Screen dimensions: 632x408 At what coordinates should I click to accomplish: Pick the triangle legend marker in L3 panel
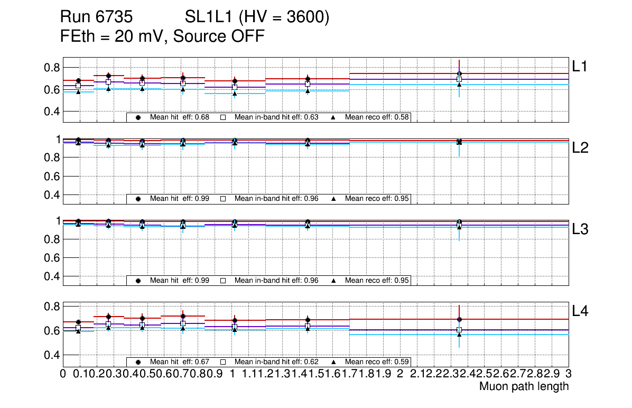click(333, 281)
